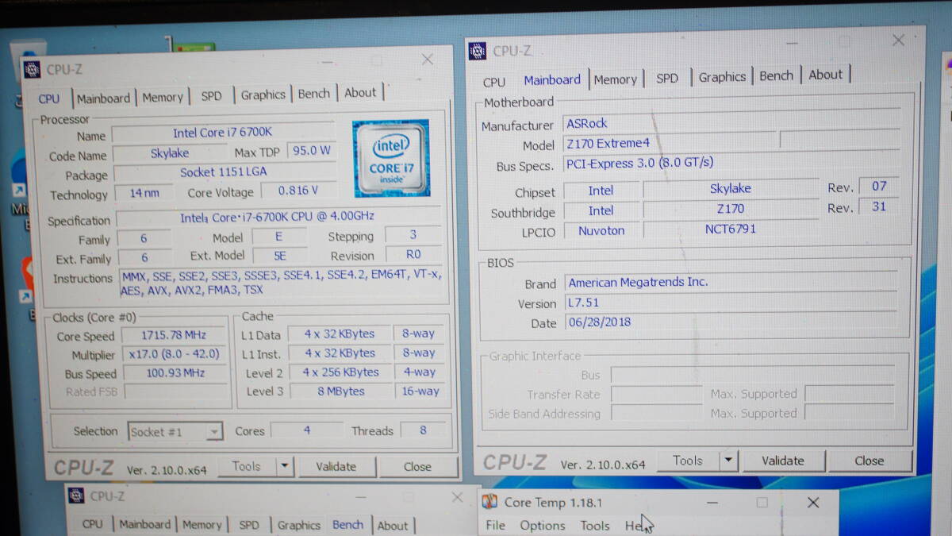Open SPD tab in bottom CPU-Z window
The height and width of the screenshot is (536, 952).
(x=249, y=525)
